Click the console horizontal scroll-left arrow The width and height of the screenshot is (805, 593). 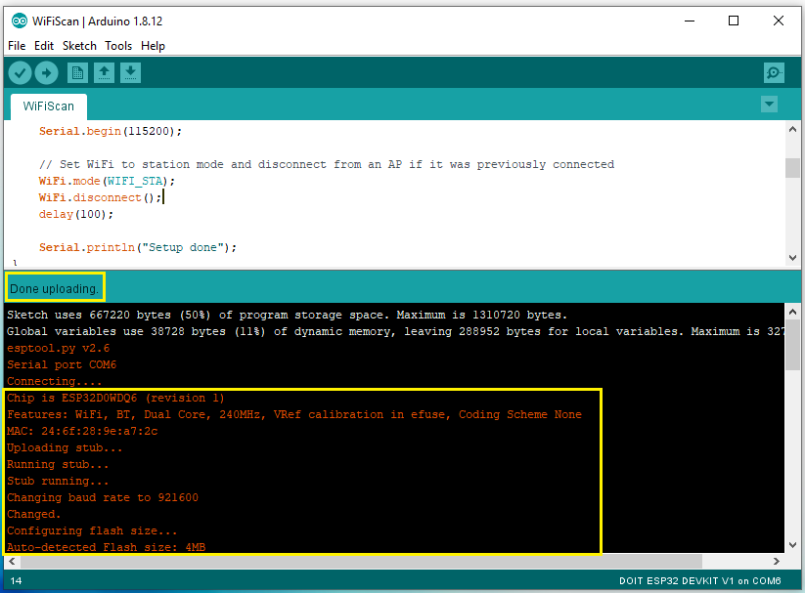pyautogui.click(x=12, y=561)
